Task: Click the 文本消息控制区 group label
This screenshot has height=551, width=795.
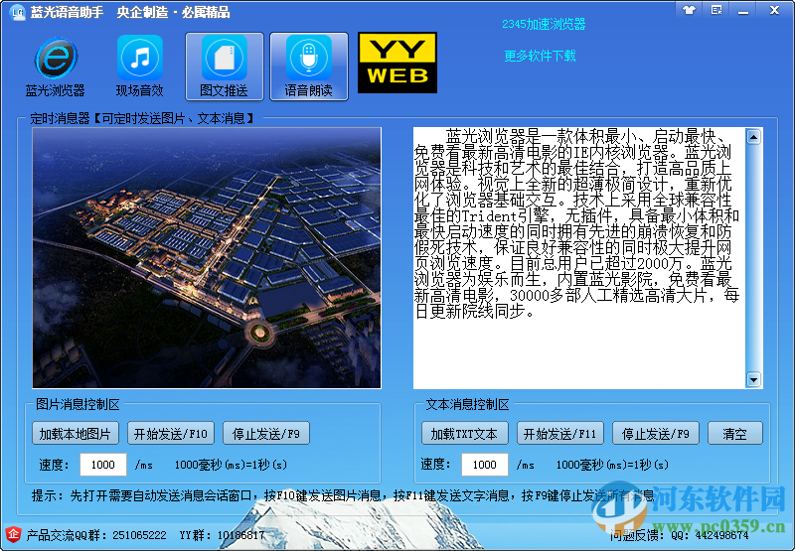Action: [467, 404]
